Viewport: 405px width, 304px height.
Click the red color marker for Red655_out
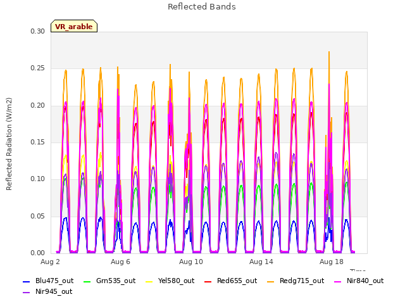pyautogui.click(x=208, y=281)
